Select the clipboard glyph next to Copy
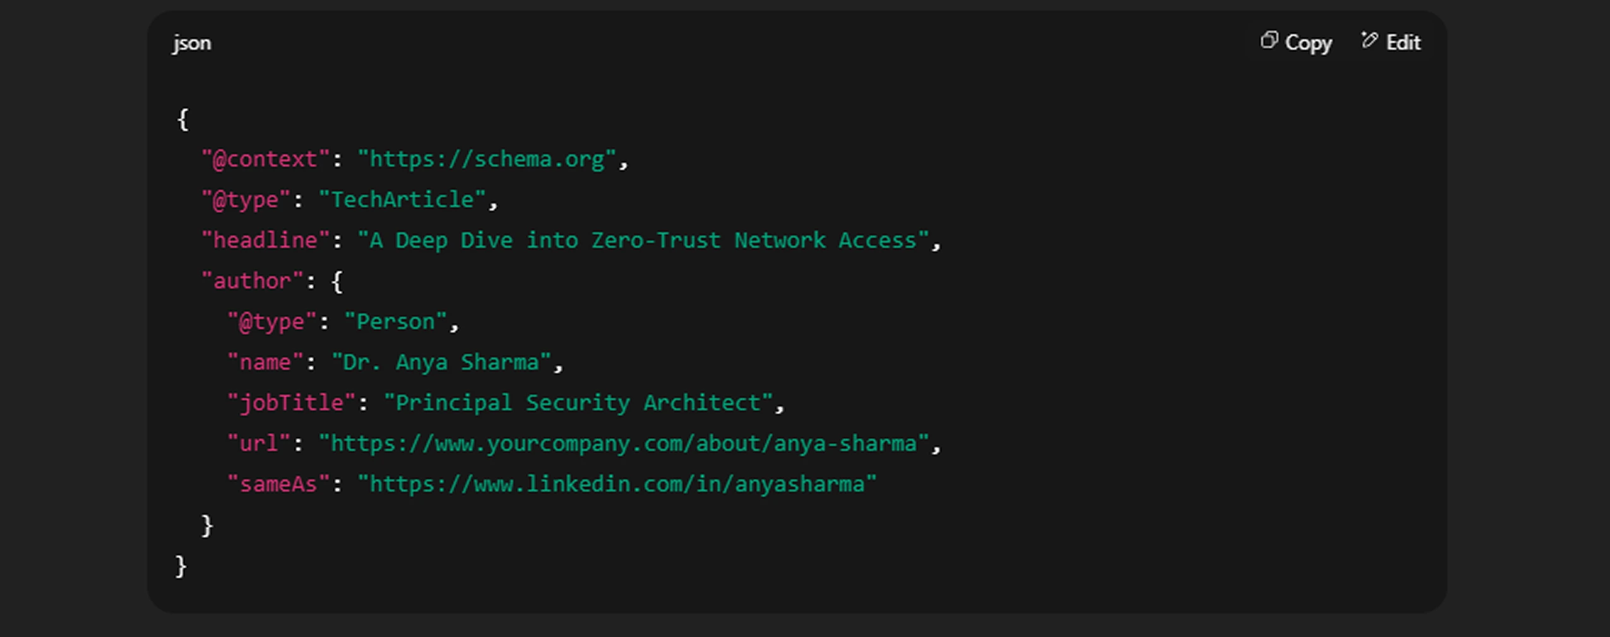Image resolution: width=1610 pixels, height=637 pixels. click(1270, 40)
